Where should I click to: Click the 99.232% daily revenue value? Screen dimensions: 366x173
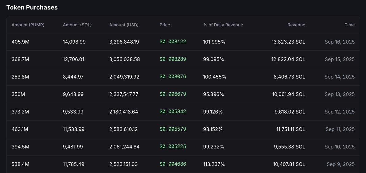[x=214, y=147]
